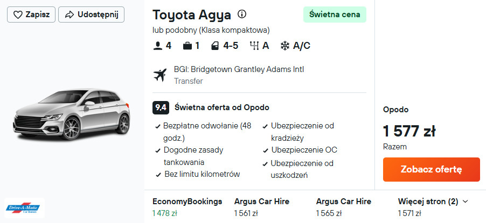Click the car doors icon
The height and width of the screenshot is (223, 486).
(216, 46)
